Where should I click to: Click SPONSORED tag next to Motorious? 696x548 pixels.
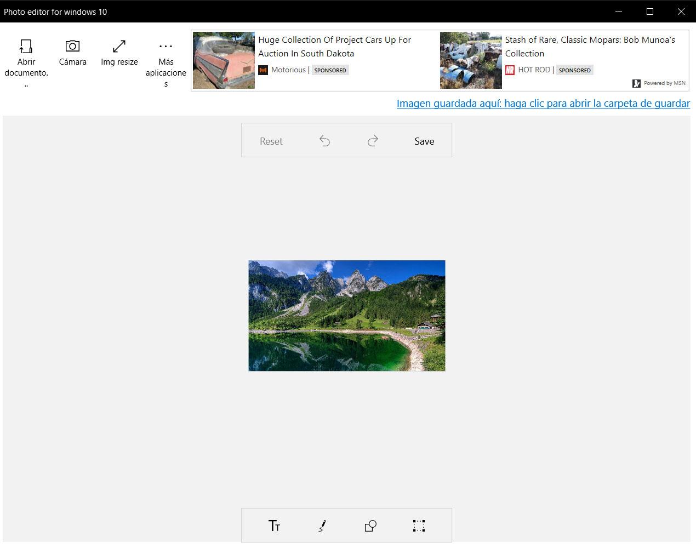(x=330, y=70)
